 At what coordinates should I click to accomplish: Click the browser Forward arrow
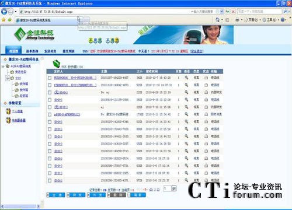(11, 12)
